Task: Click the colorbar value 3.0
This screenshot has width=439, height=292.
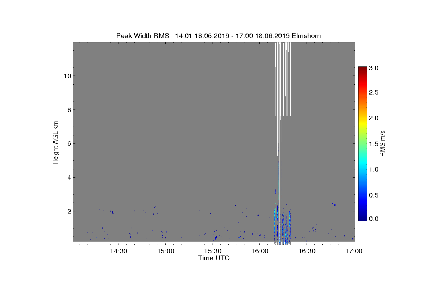Action: point(374,68)
